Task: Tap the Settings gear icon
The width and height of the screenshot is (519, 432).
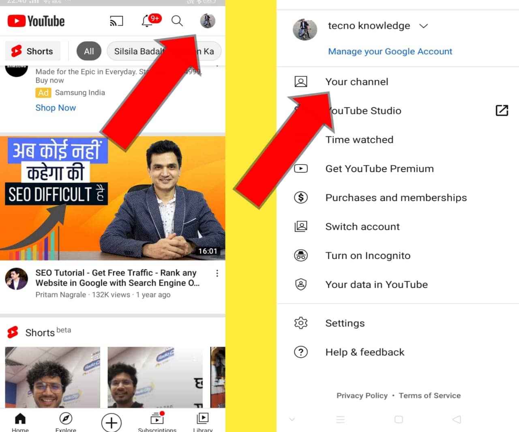Action: click(x=301, y=323)
